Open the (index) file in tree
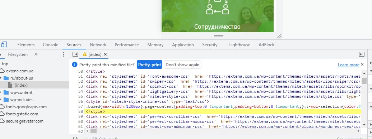The image size is (372, 139). coord(21,85)
